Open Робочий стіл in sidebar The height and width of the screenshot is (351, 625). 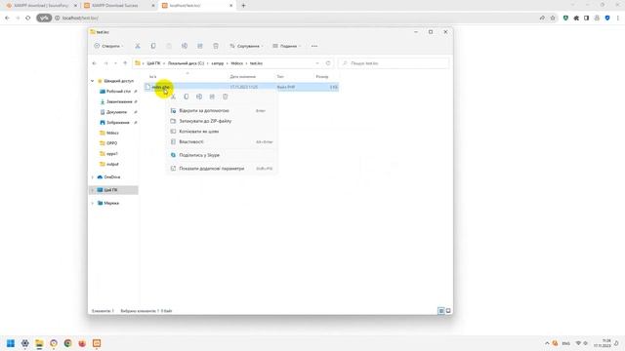point(118,91)
